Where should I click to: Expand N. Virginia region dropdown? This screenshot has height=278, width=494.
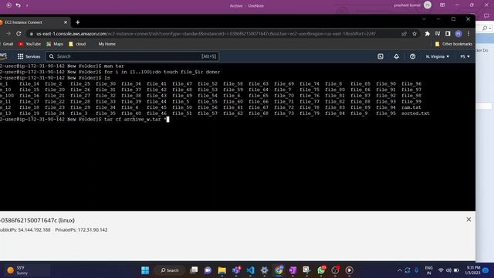(438, 56)
